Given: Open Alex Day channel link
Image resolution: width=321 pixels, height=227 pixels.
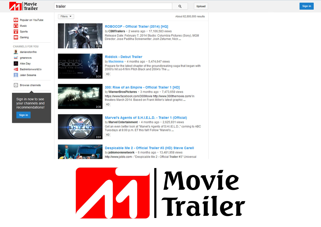Looking at the screenshot, I should point(25,64).
